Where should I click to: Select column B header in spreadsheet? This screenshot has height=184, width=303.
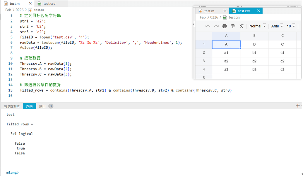point(254,36)
